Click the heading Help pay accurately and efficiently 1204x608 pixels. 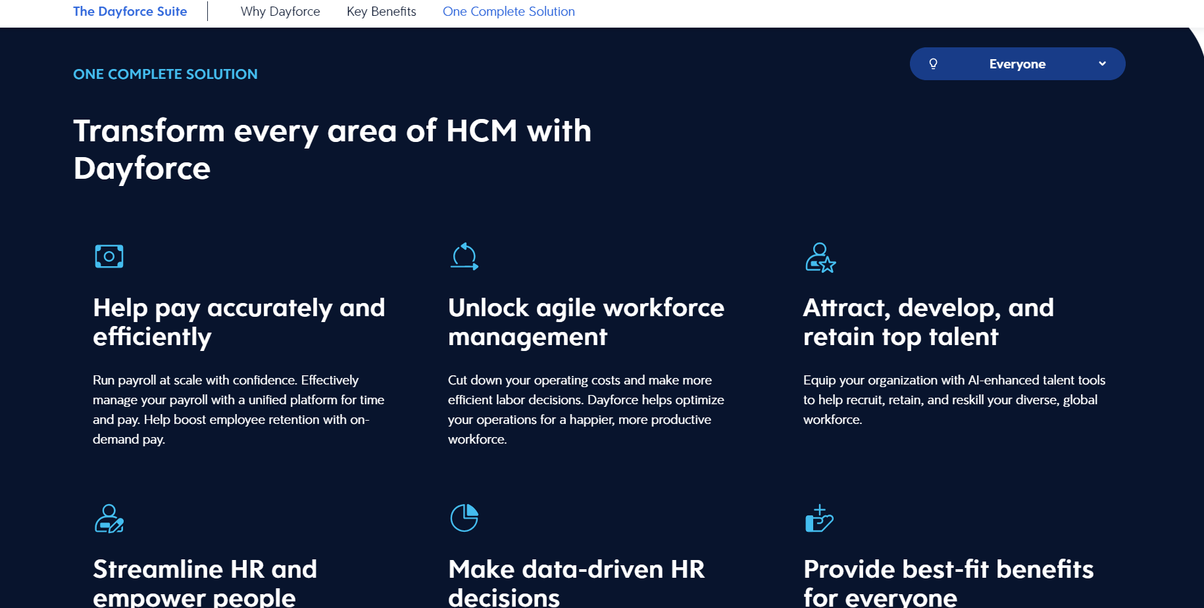[239, 322]
